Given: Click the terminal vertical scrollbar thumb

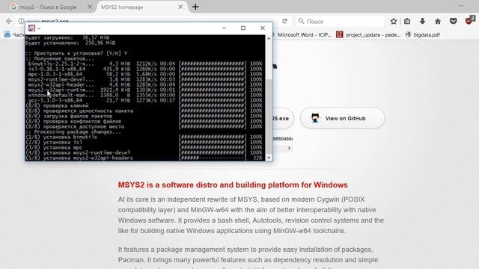Looking at the screenshot, I should 269,117.
